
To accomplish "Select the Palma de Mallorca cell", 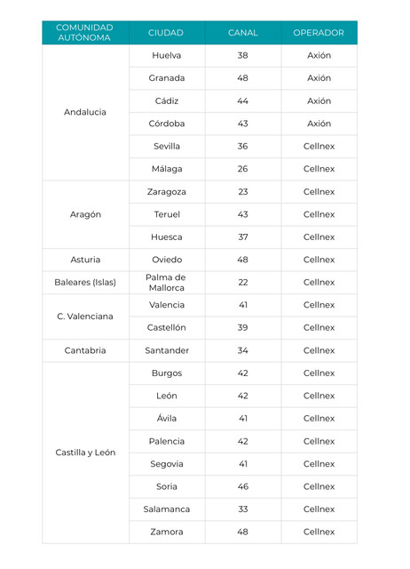I will coord(167,283).
